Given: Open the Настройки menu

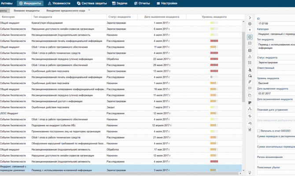Looking at the screenshot, I should click(167, 3).
